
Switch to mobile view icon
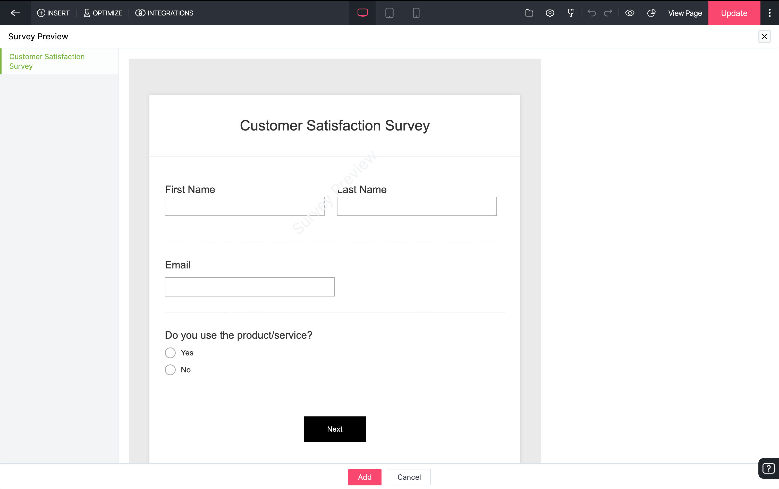(416, 13)
